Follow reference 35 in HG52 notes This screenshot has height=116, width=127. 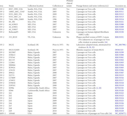point(93,47)
